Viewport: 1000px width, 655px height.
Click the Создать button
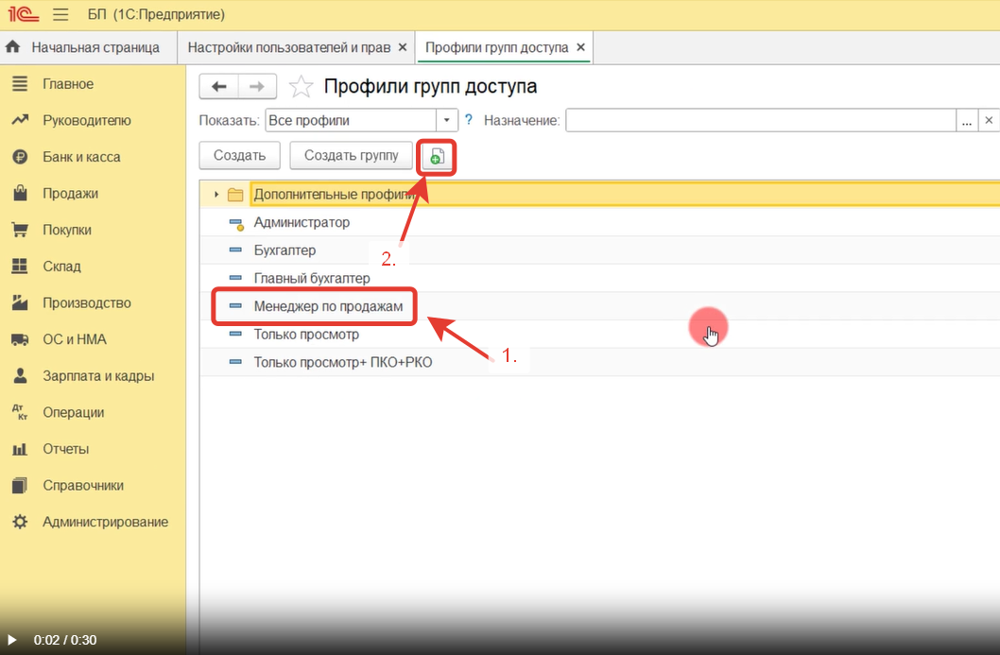(239, 156)
